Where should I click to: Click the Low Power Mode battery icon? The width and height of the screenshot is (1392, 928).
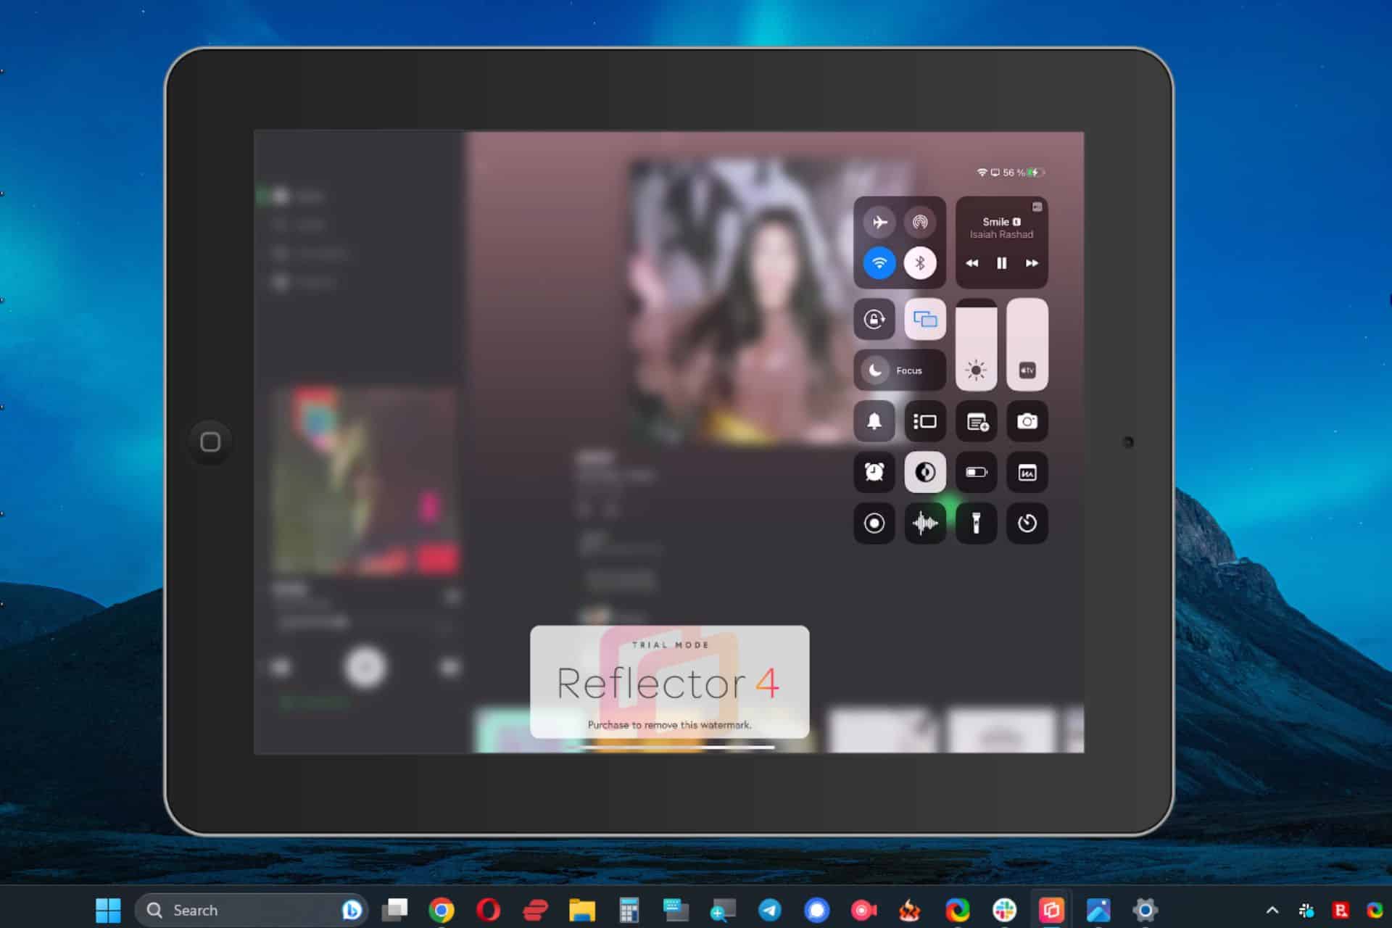[x=974, y=472]
